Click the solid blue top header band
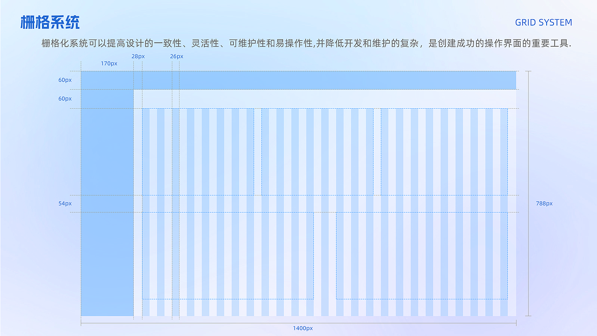The width and height of the screenshot is (597, 336). pyautogui.click(x=298, y=80)
